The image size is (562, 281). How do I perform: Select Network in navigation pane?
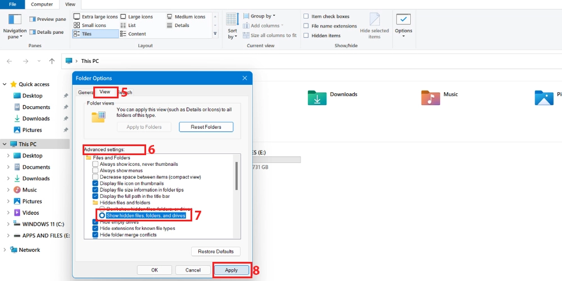point(25,250)
